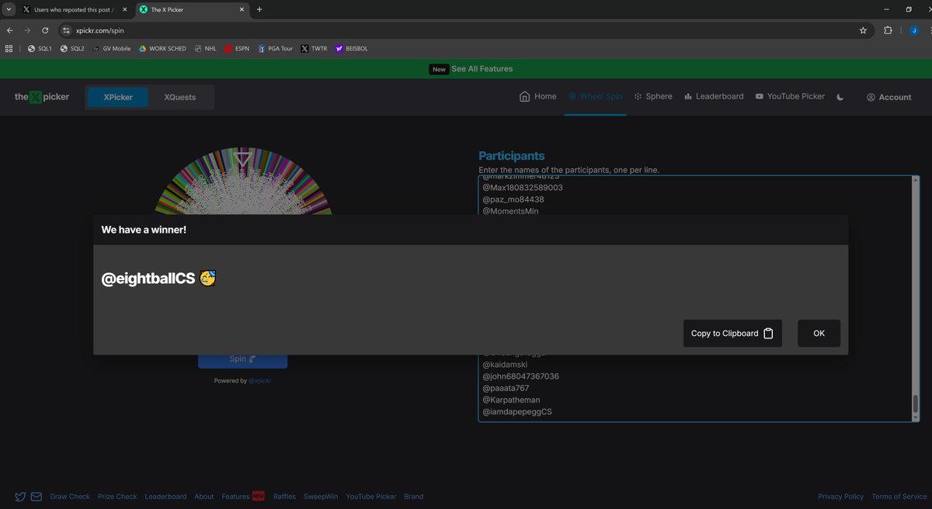932x509 pixels.
Task: Open the SQL2 bookmark
Action: coord(72,48)
